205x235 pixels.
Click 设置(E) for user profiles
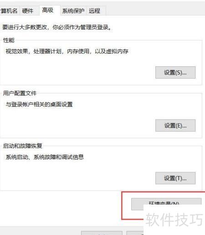175,125
